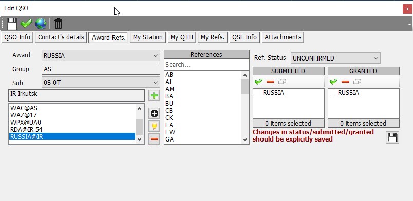The width and height of the screenshot is (413, 201).
Task: Open the My Refs. tab
Action: 213,37
